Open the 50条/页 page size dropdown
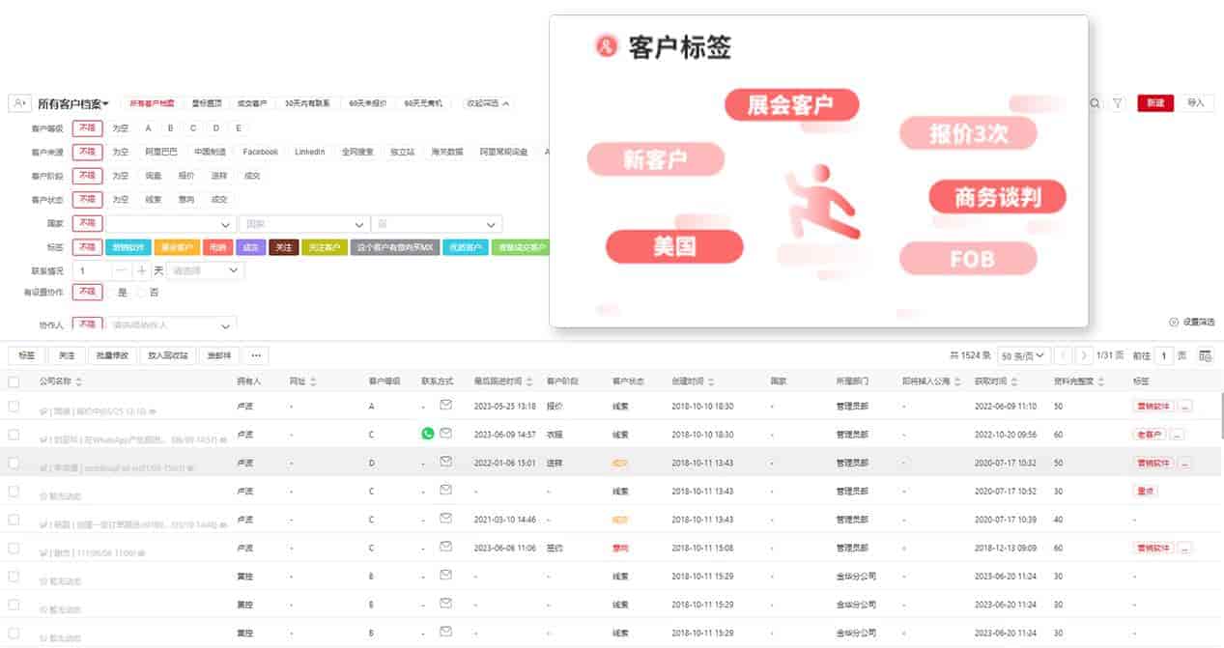Viewport: 1224px width, 648px height. click(1022, 355)
